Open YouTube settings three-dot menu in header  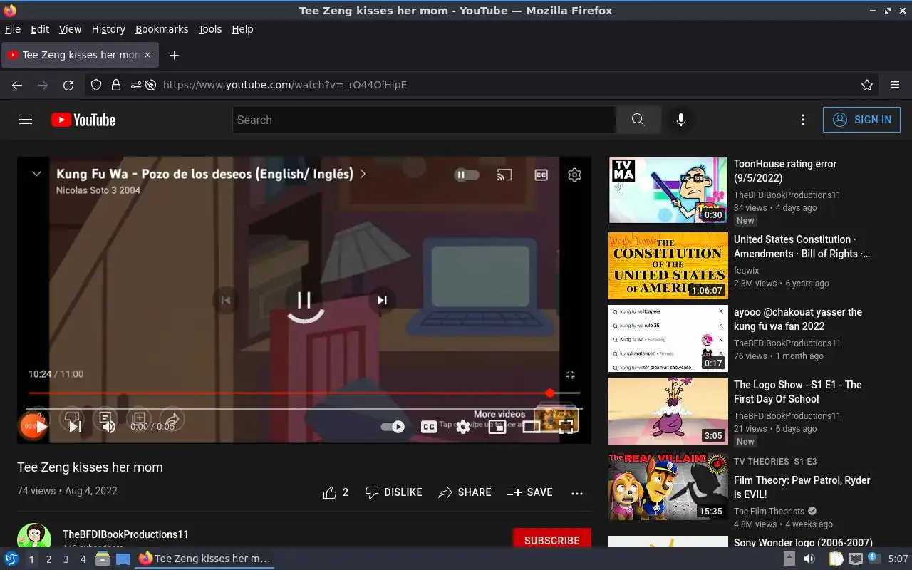[803, 120]
